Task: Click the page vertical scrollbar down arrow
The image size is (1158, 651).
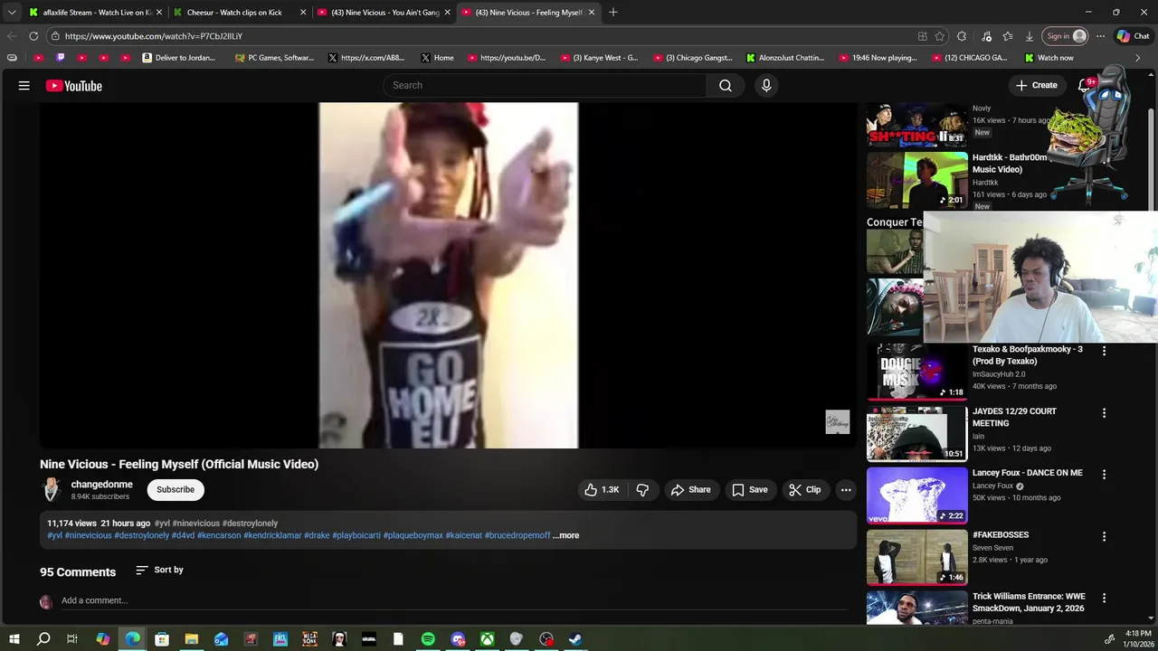Action: tap(1152, 618)
